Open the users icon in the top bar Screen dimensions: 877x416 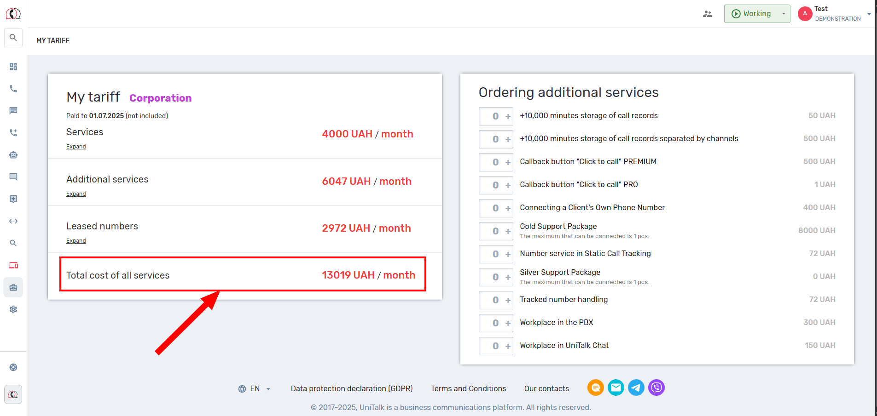pyautogui.click(x=708, y=14)
